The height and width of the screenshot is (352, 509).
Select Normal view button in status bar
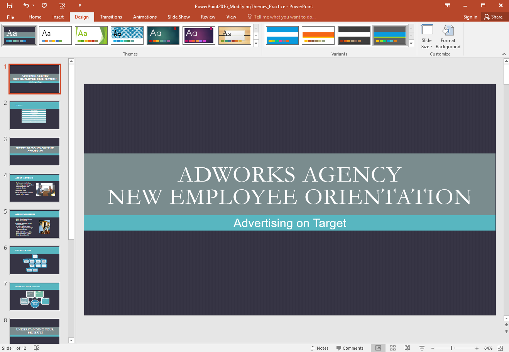pos(378,348)
